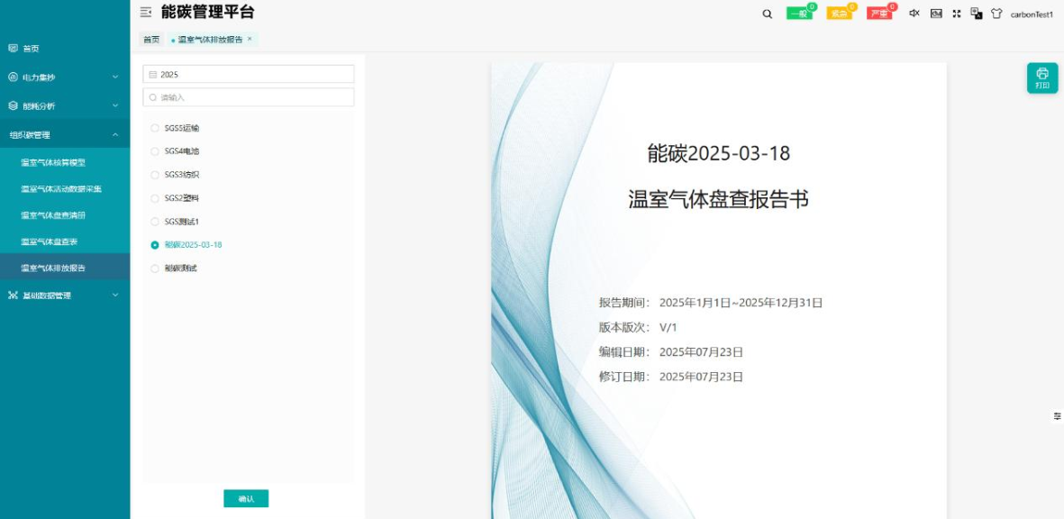Collapse sidebar with the hamburger icon
1064x519 pixels.
[146, 12]
